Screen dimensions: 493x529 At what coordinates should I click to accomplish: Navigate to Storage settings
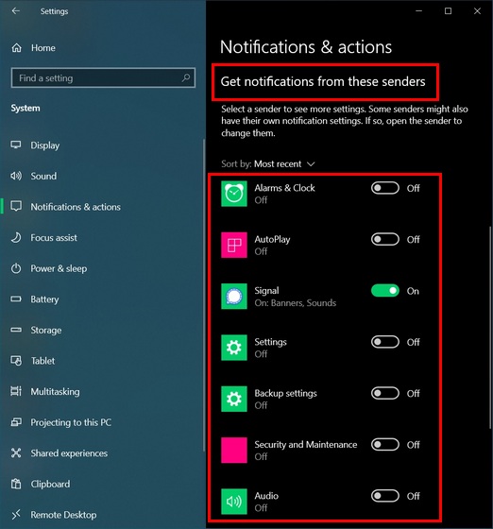coord(46,330)
